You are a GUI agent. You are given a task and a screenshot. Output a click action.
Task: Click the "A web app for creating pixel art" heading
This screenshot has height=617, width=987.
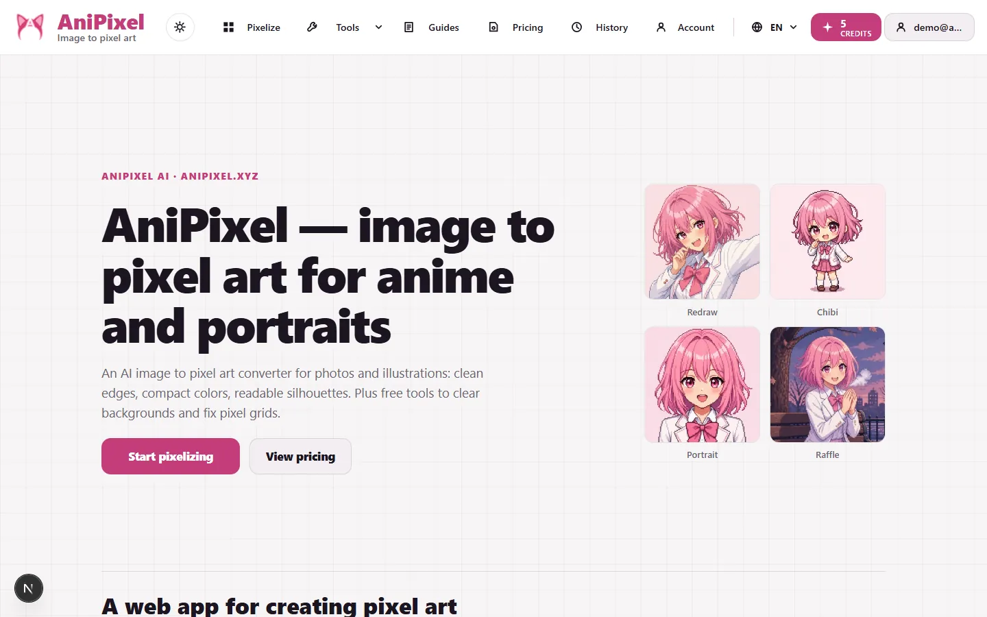[x=280, y=606]
